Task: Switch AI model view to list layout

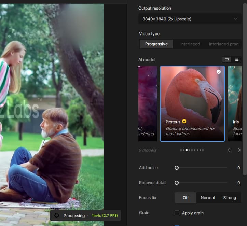Action: (237, 59)
